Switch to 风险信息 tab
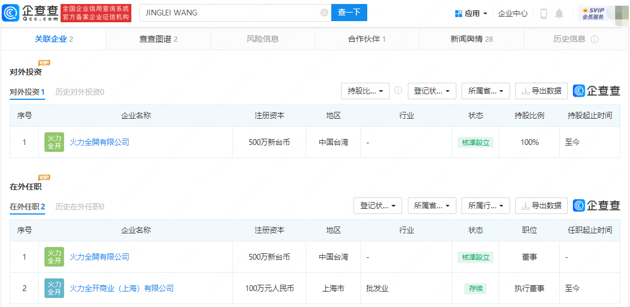 click(263, 39)
